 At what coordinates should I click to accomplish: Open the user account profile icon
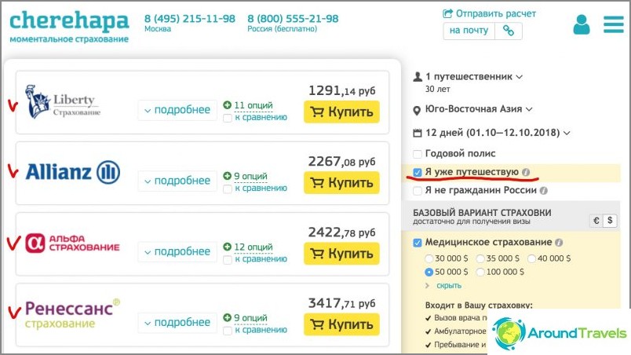[582, 24]
